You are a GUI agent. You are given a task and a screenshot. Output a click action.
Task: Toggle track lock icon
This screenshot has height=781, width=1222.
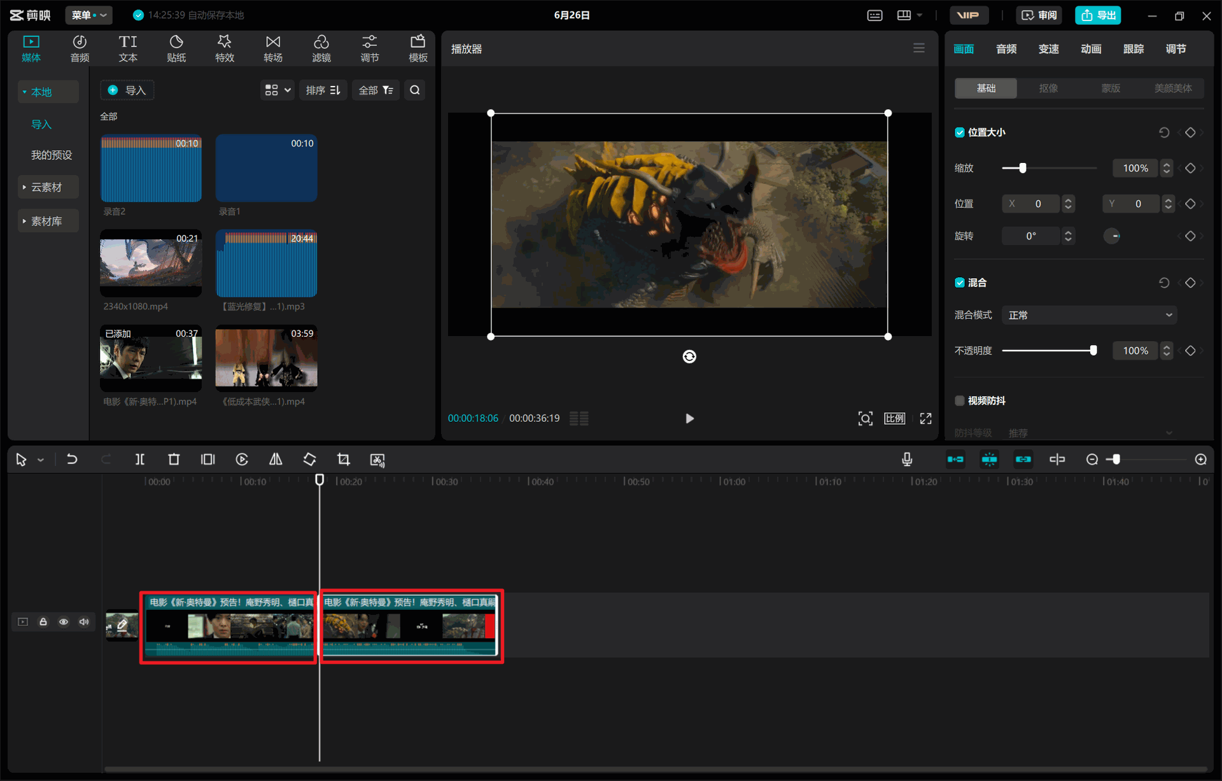(x=43, y=622)
